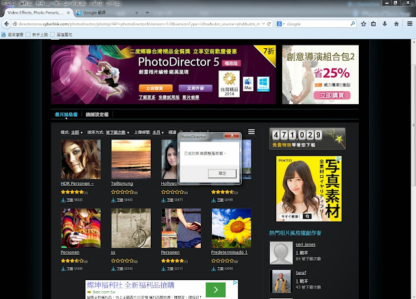Open the ceri jones creator profile link

(x=305, y=244)
